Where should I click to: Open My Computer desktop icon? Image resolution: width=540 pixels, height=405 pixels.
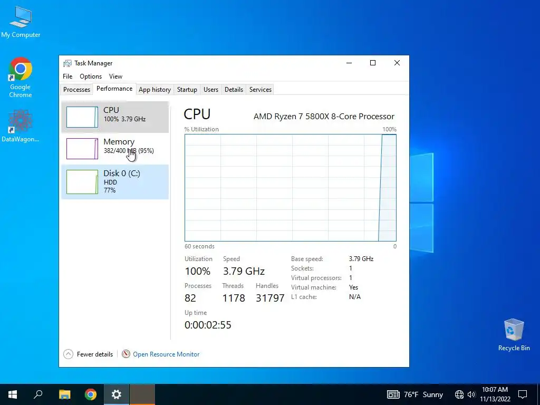[x=21, y=21]
